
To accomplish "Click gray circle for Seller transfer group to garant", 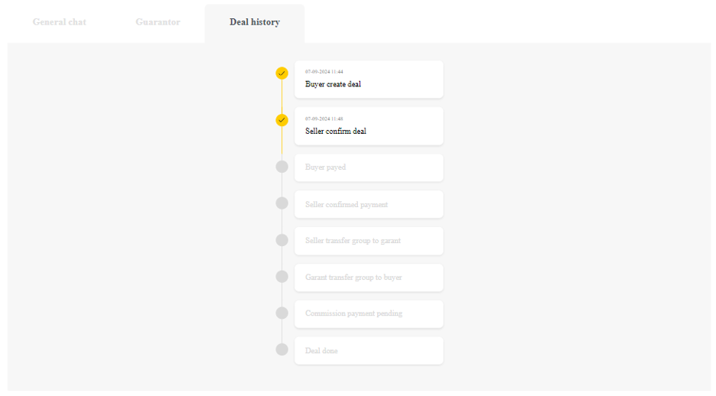I will tap(282, 240).
